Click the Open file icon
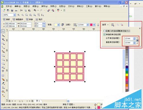 click(x=8, y=10)
